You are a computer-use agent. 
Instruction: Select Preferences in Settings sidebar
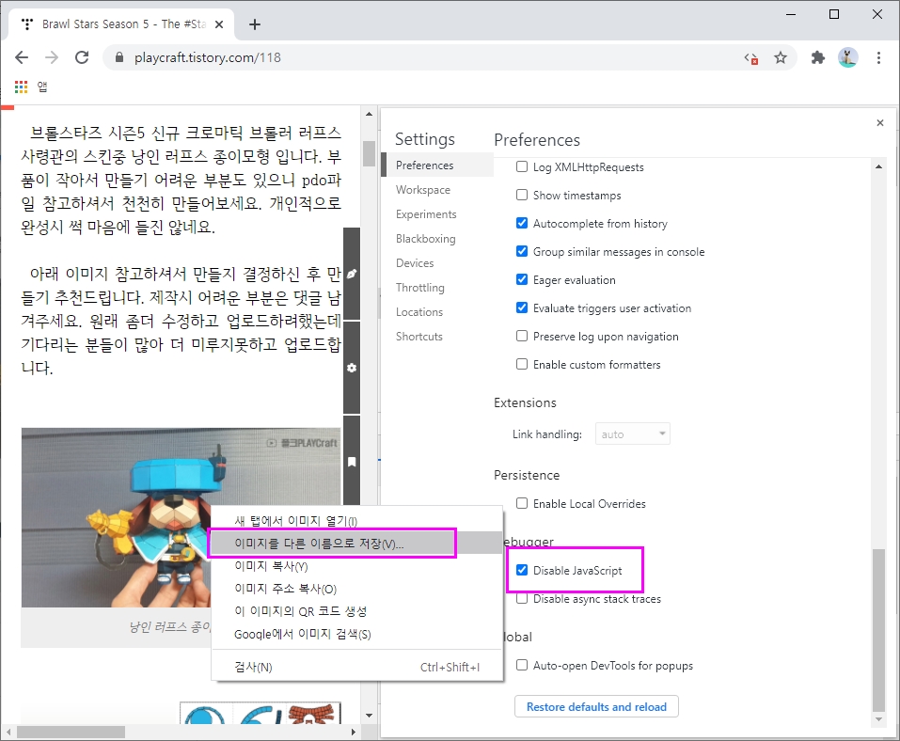pyautogui.click(x=437, y=166)
